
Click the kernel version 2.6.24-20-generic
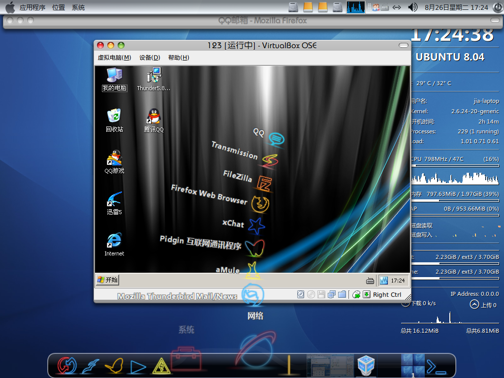pos(475,111)
